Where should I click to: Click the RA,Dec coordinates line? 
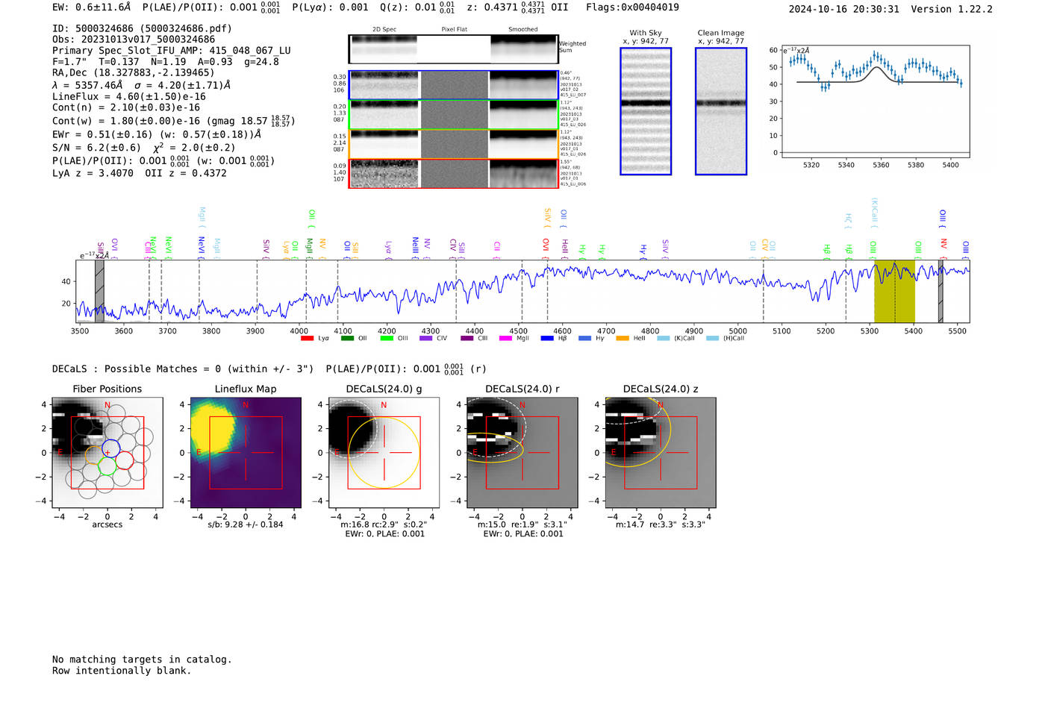[x=133, y=72]
